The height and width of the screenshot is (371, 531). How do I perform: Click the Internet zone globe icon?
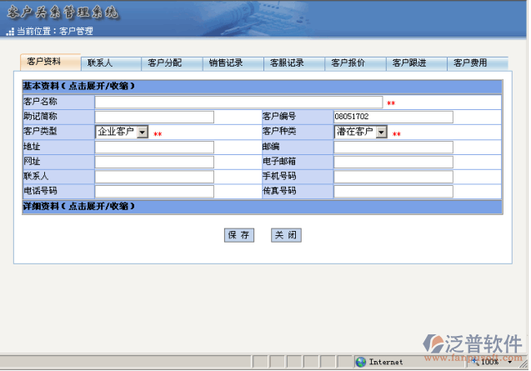pyautogui.click(x=361, y=362)
